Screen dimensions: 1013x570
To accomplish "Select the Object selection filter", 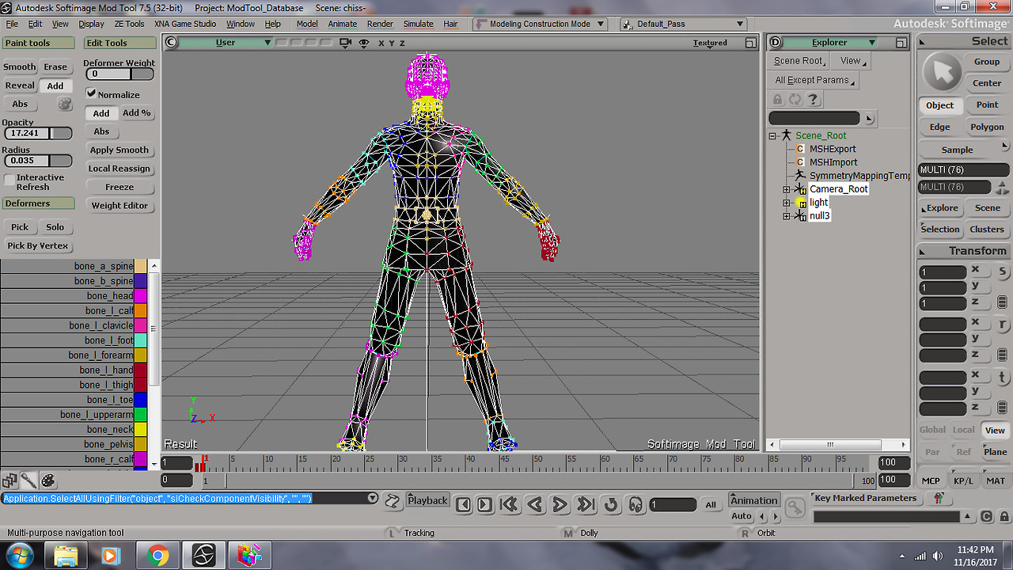I will tap(940, 105).
